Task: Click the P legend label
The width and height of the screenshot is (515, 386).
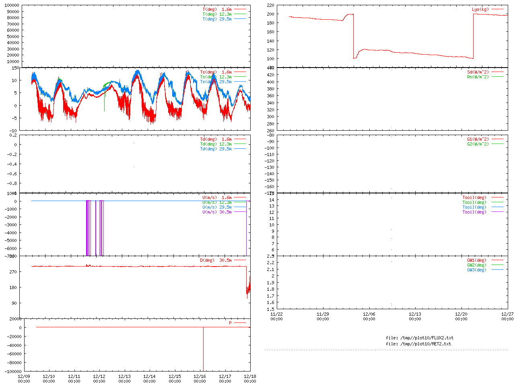Action: click(x=231, y=323)
